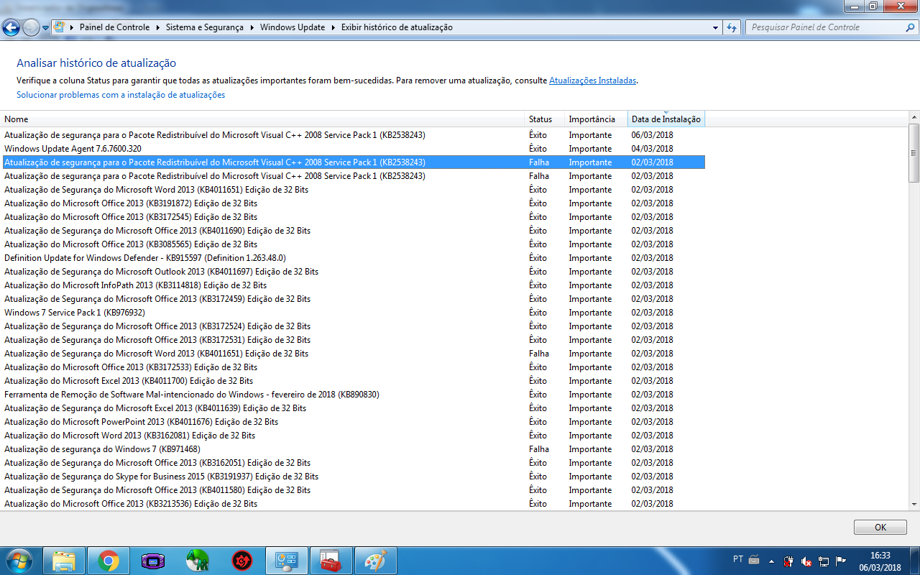Image resolution: width=920 pixels, height=575 pixels.
Task: Select Skype for Business 2015 (KB3191937) row
Action: tap(354, 477)
